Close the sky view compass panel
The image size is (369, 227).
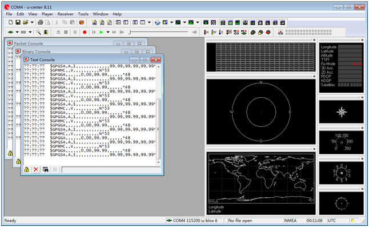(x=314, y=76)
